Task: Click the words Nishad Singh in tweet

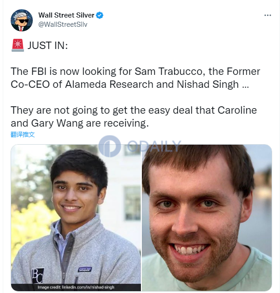Action: click(x=208, y=84)
